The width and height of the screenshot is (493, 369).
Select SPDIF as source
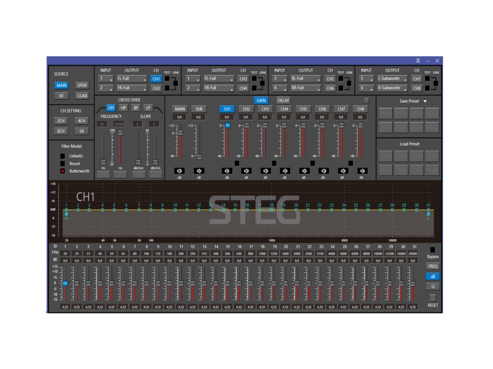(82, 86)
